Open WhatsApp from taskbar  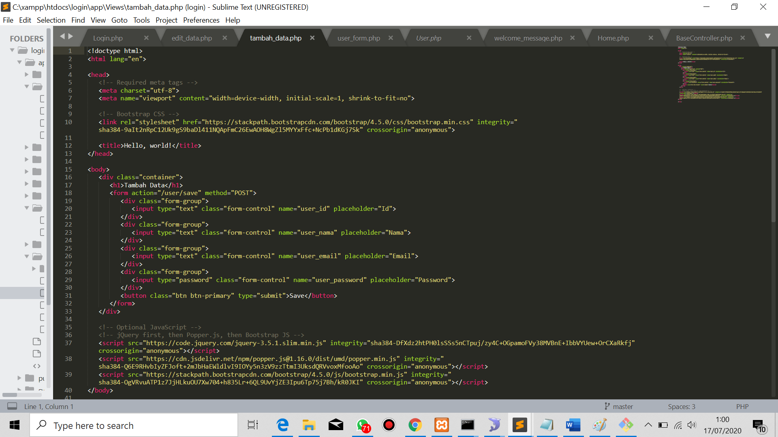(363, 425)
